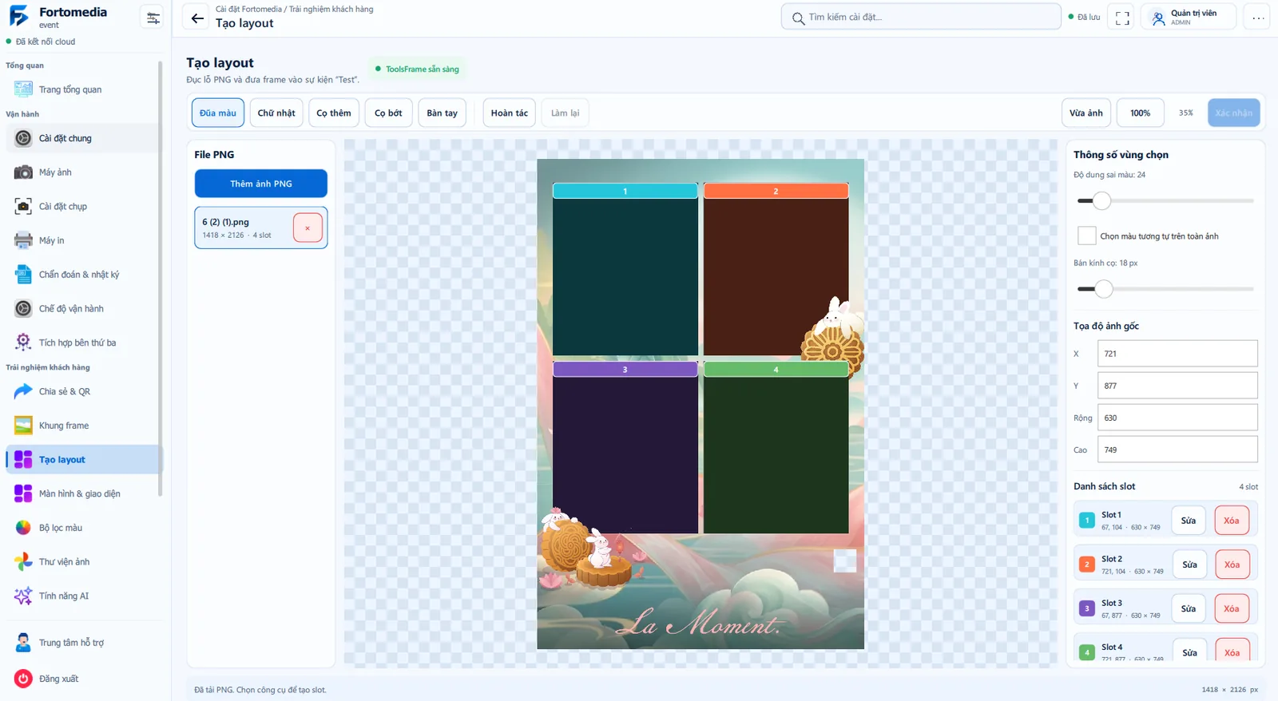The height and width of the screenshot is (701, 1278).
Task: Open Chia sẻ & QR
Action: point(83,391)
